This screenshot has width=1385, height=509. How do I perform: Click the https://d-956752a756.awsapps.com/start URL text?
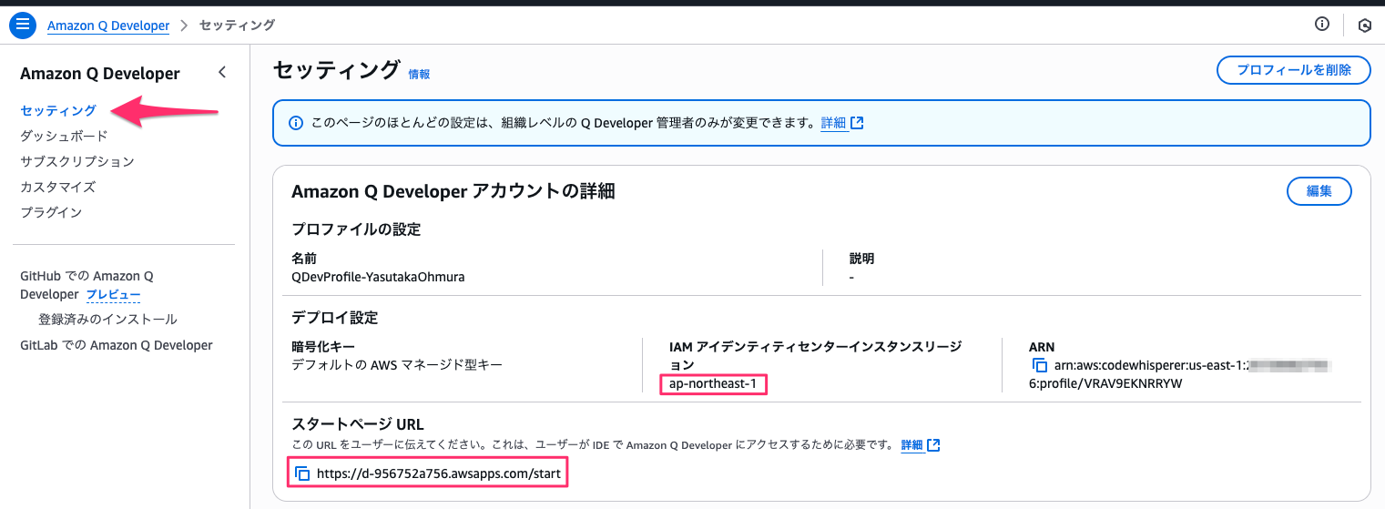tap(439, 473)
